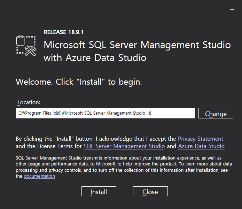Click the SSMS database tools logo
The width and height of the screenshot is (242, 209).
pos(26,46)
